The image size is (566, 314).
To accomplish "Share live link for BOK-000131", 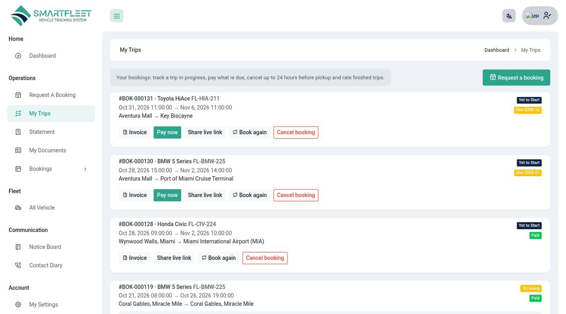I will pos(205,133).
